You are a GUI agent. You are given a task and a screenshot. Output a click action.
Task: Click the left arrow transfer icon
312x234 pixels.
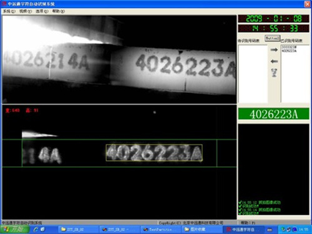(x=274, y=61)
